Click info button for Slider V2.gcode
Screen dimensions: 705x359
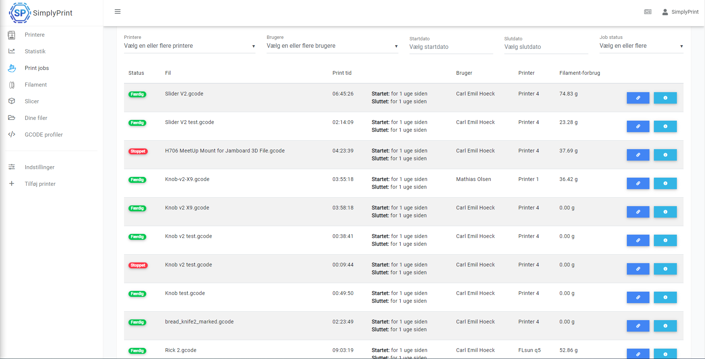click(665, 98)
